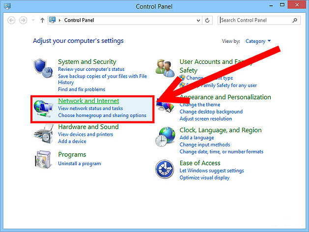This screenshot has height=232, width=309.
Task: Open Network and Internet category
Action: [88, 101]
